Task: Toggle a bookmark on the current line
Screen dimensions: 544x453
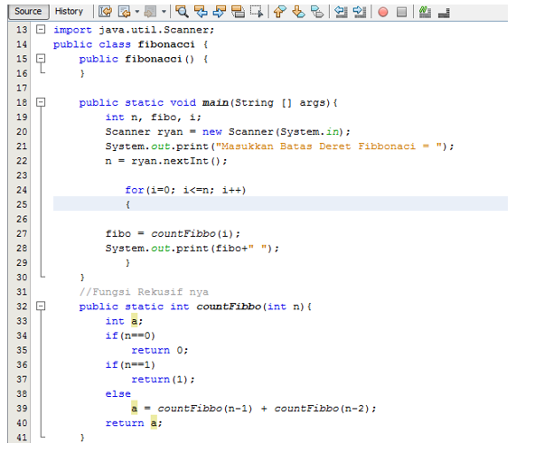Action: tap(317, 12)
